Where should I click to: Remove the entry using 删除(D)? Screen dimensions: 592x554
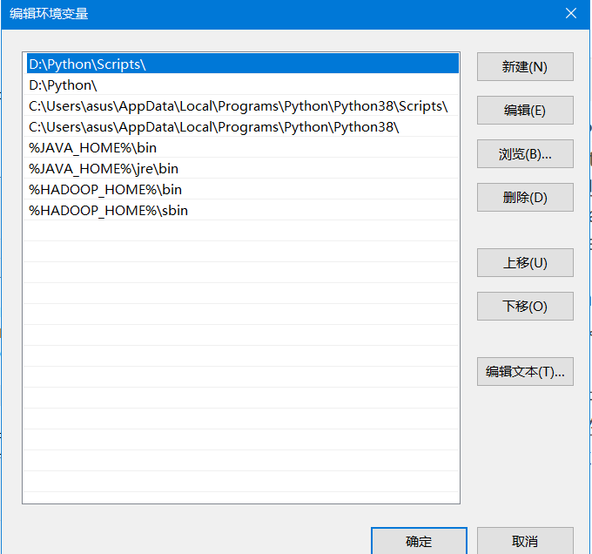[525, 198]
